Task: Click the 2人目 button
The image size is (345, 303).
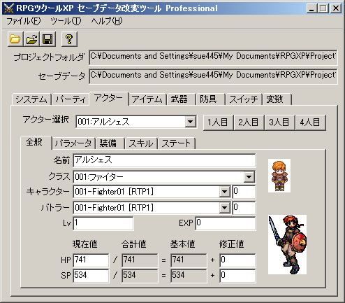Action: [249, 122]
